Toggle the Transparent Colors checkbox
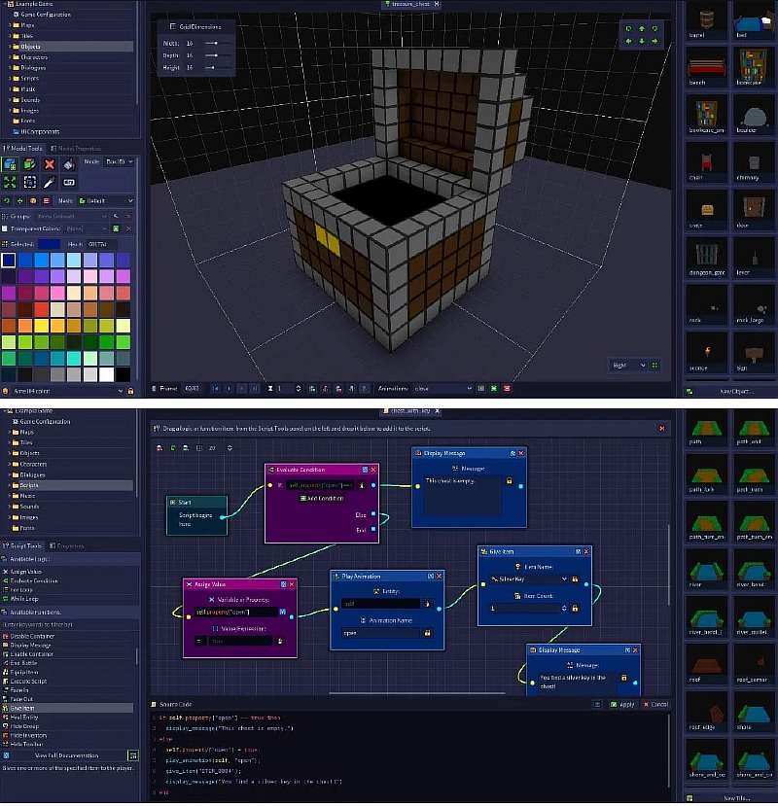This screenshot has height=806, width=778. coord(6,229)
